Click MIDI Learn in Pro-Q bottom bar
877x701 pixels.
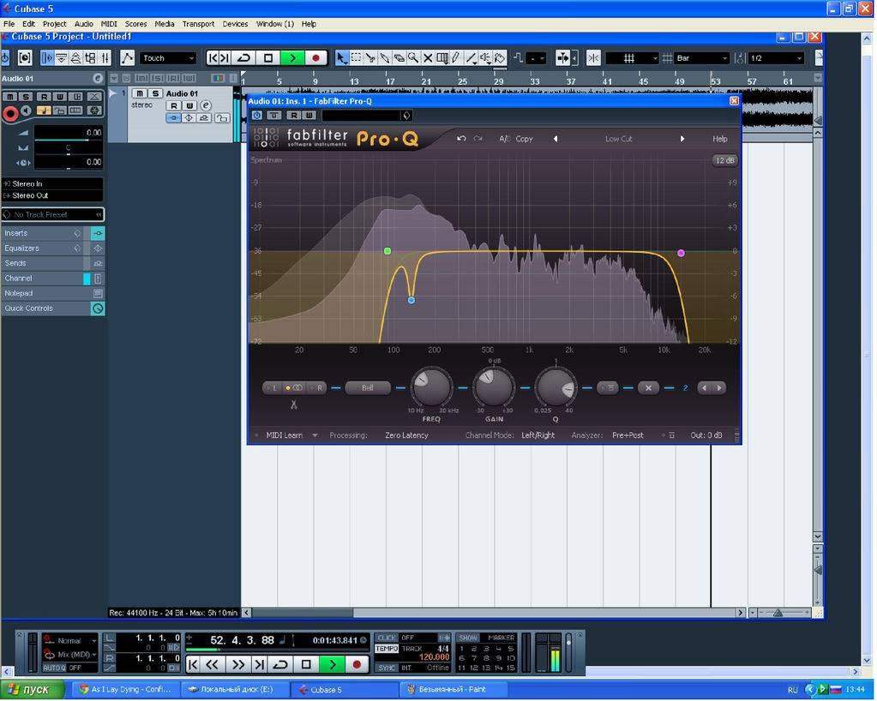(x=284, y=435)
